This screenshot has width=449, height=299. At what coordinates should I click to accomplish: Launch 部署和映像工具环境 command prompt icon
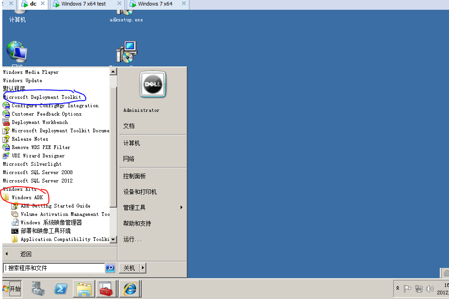[x=14, y=231]
